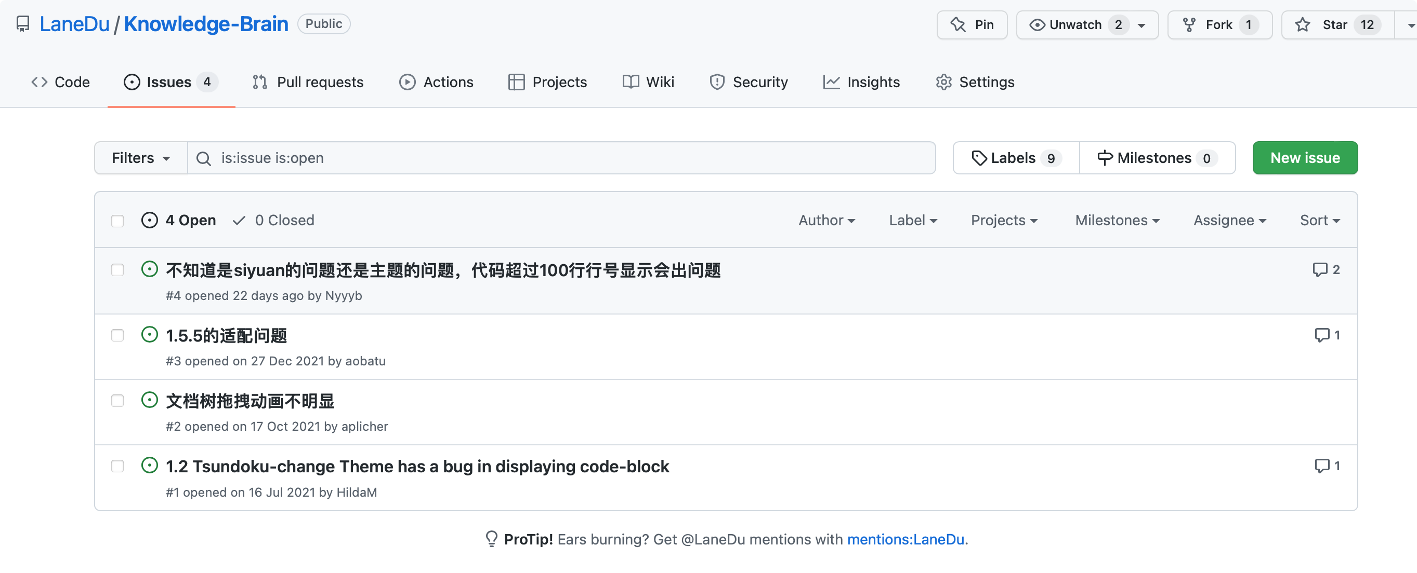Viewport: 1417px width, 573px height.
Task: Tick the select-all issues checkbox
Action: tap(117, 221)
